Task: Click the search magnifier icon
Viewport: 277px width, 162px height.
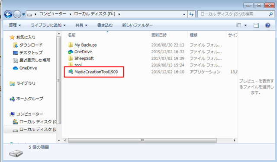Action: pos(271,14)
